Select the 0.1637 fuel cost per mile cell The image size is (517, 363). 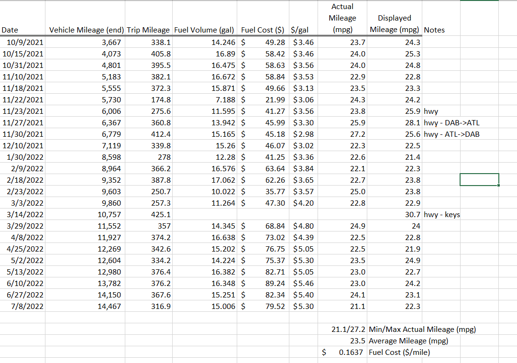(x=342, y=352)
